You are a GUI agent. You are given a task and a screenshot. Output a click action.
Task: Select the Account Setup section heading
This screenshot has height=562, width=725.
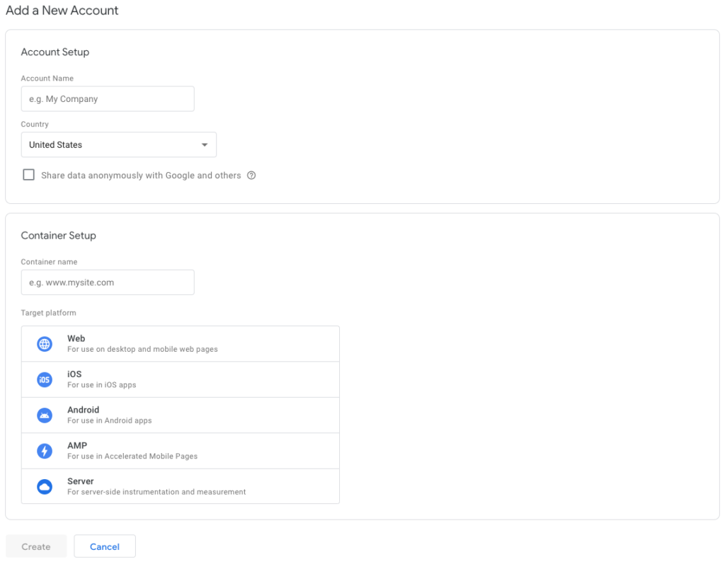(55, 52)
